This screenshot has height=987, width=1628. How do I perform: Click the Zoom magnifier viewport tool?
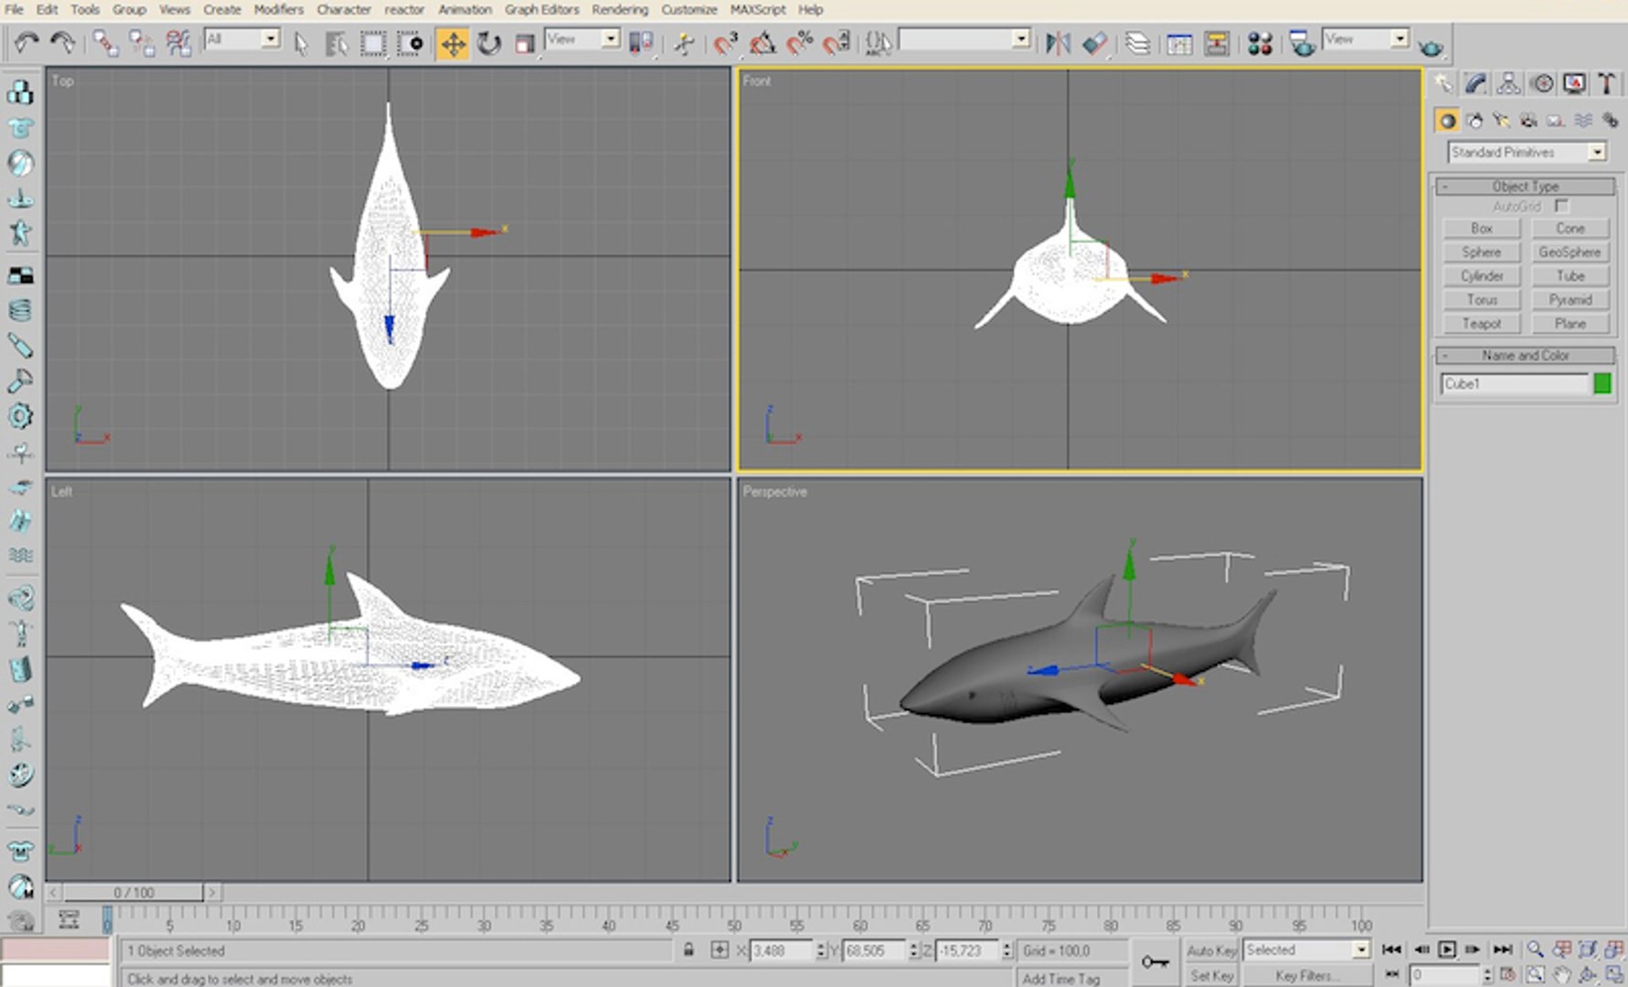tap(1535, 950)
